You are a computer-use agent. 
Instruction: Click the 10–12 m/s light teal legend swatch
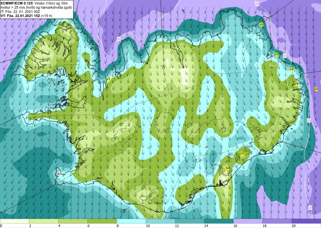point(160,221)
